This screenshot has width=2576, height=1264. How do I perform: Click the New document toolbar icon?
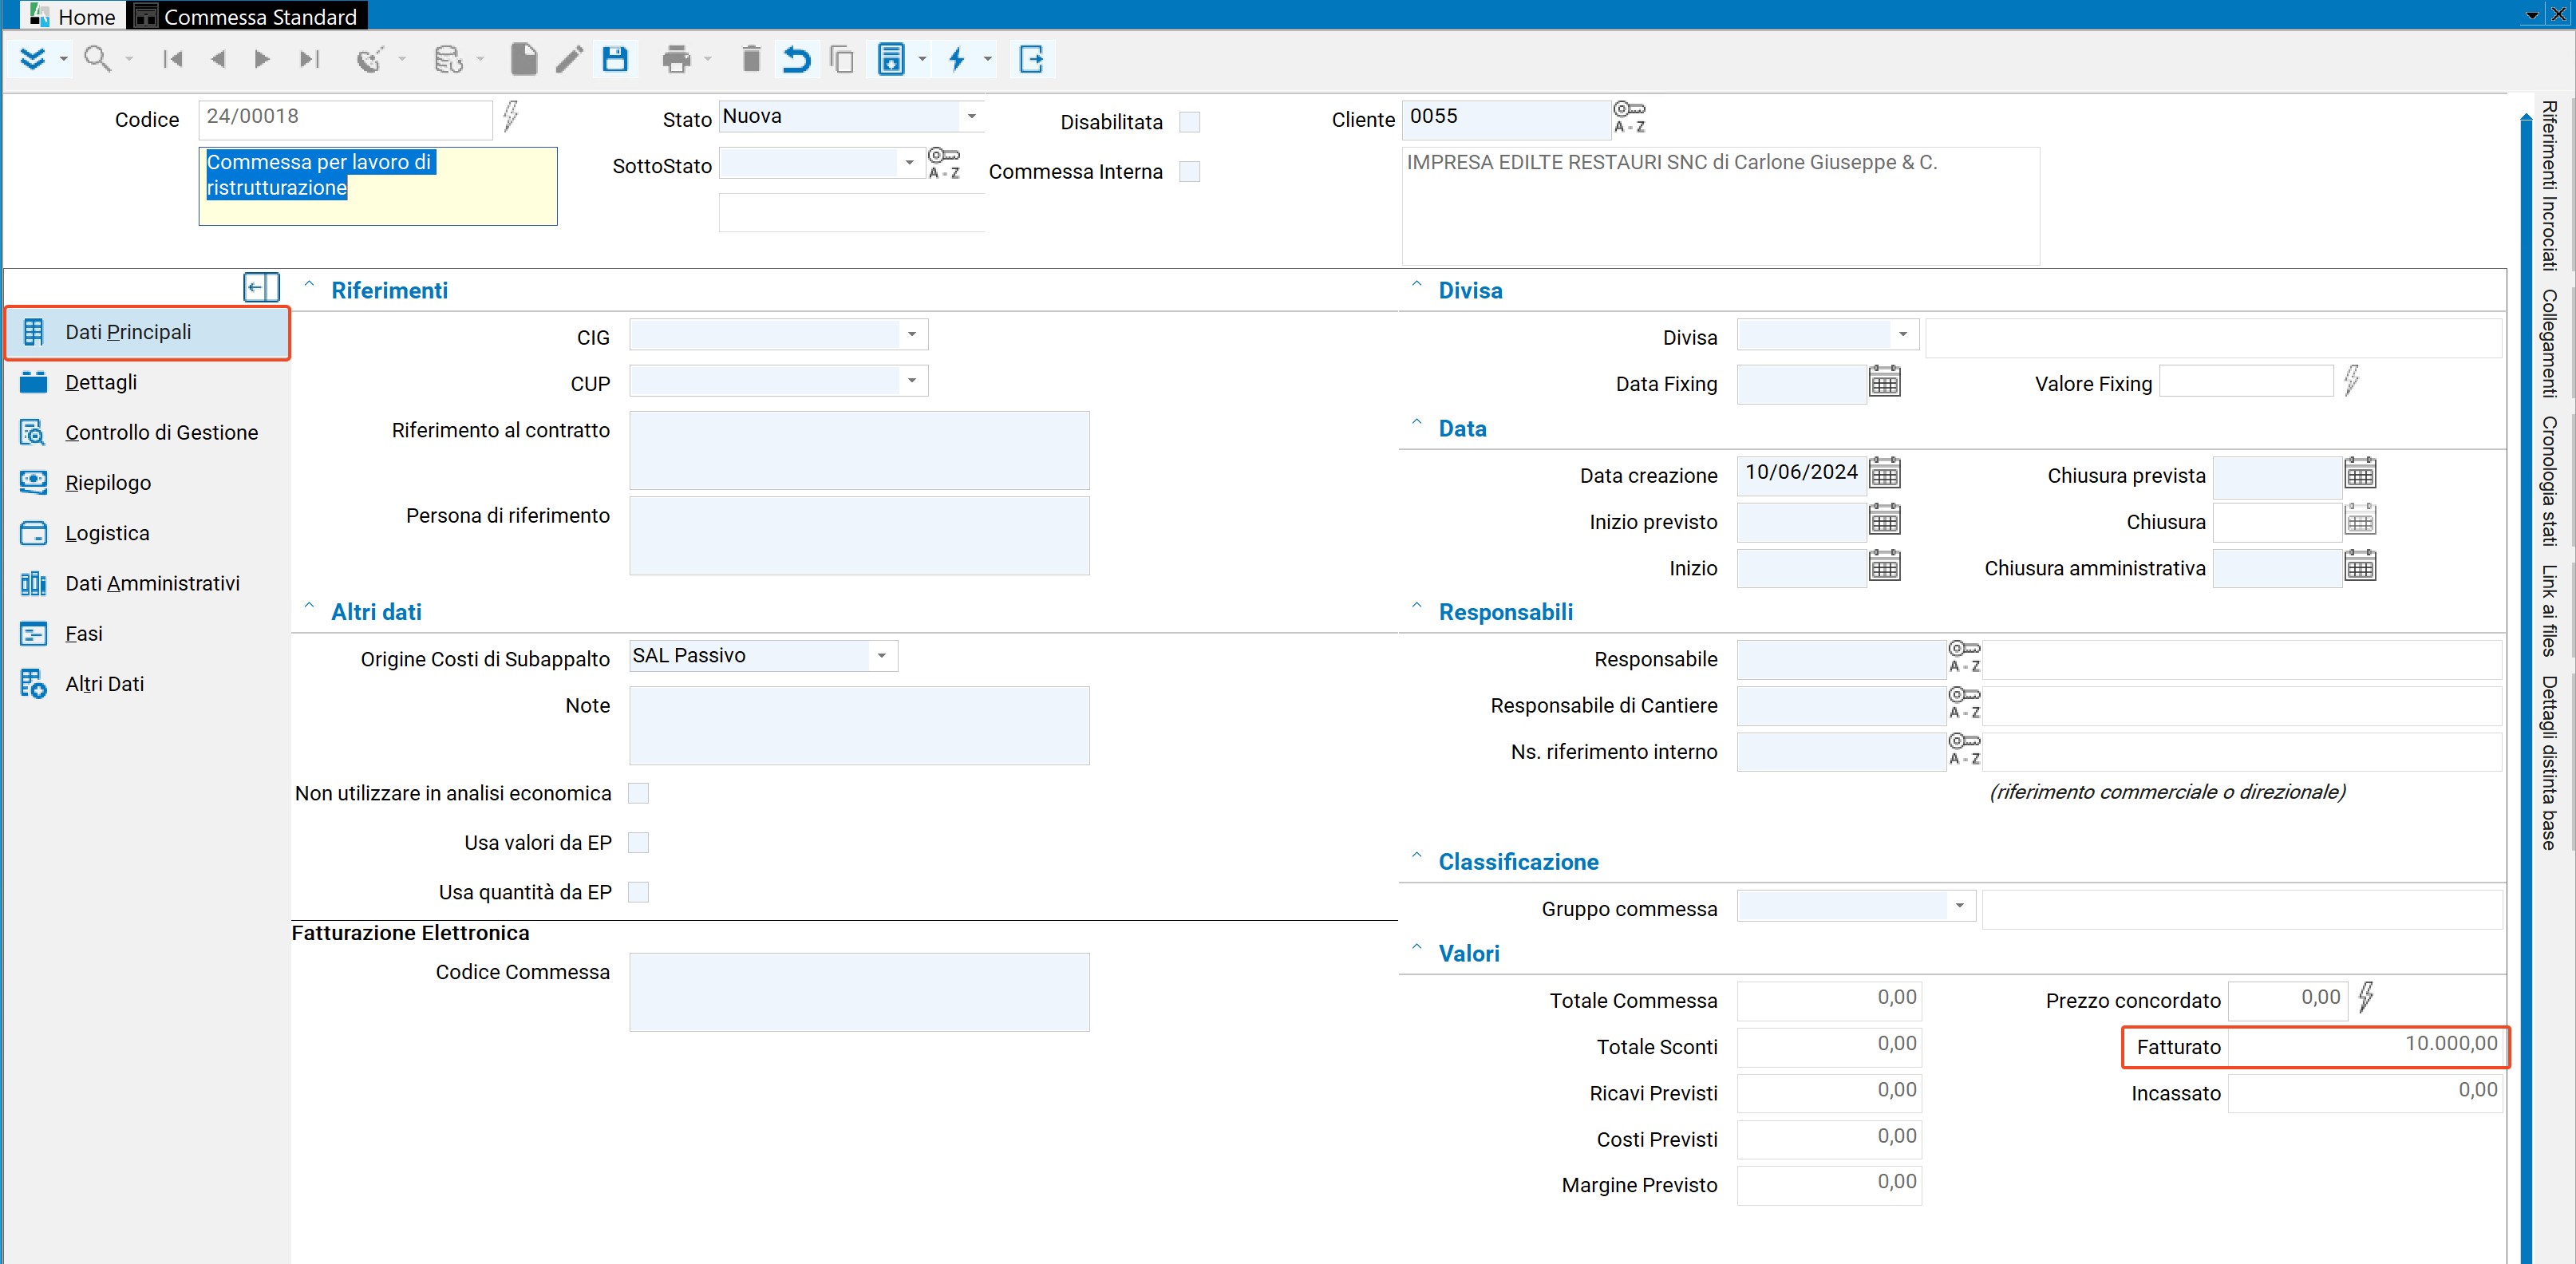pos(523,60)
